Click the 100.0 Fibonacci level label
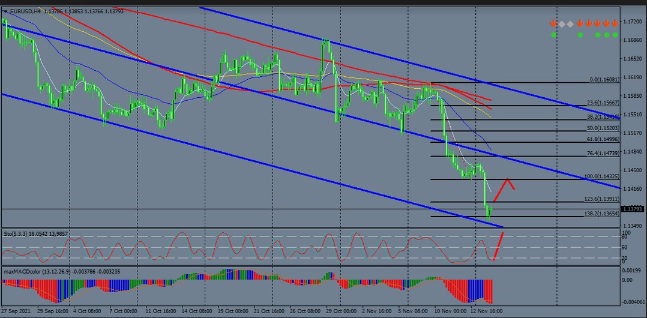 click(600, 176)
